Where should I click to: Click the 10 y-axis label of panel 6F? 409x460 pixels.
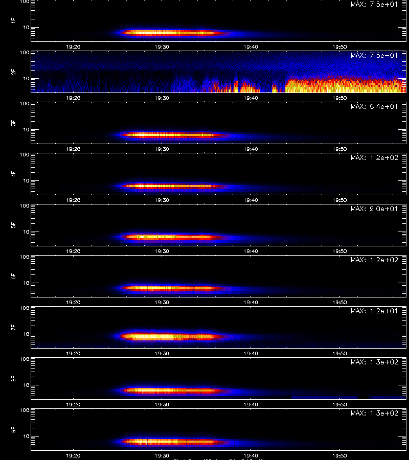click(x=26, y=283)
